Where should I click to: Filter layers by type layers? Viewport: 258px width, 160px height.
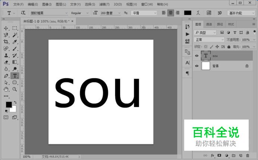tap(235, 33)
